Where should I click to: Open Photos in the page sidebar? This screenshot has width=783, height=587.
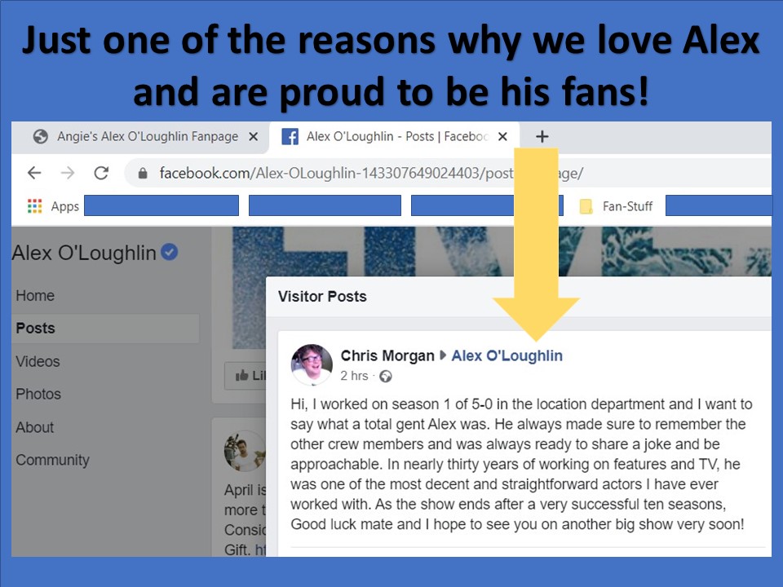38,394
